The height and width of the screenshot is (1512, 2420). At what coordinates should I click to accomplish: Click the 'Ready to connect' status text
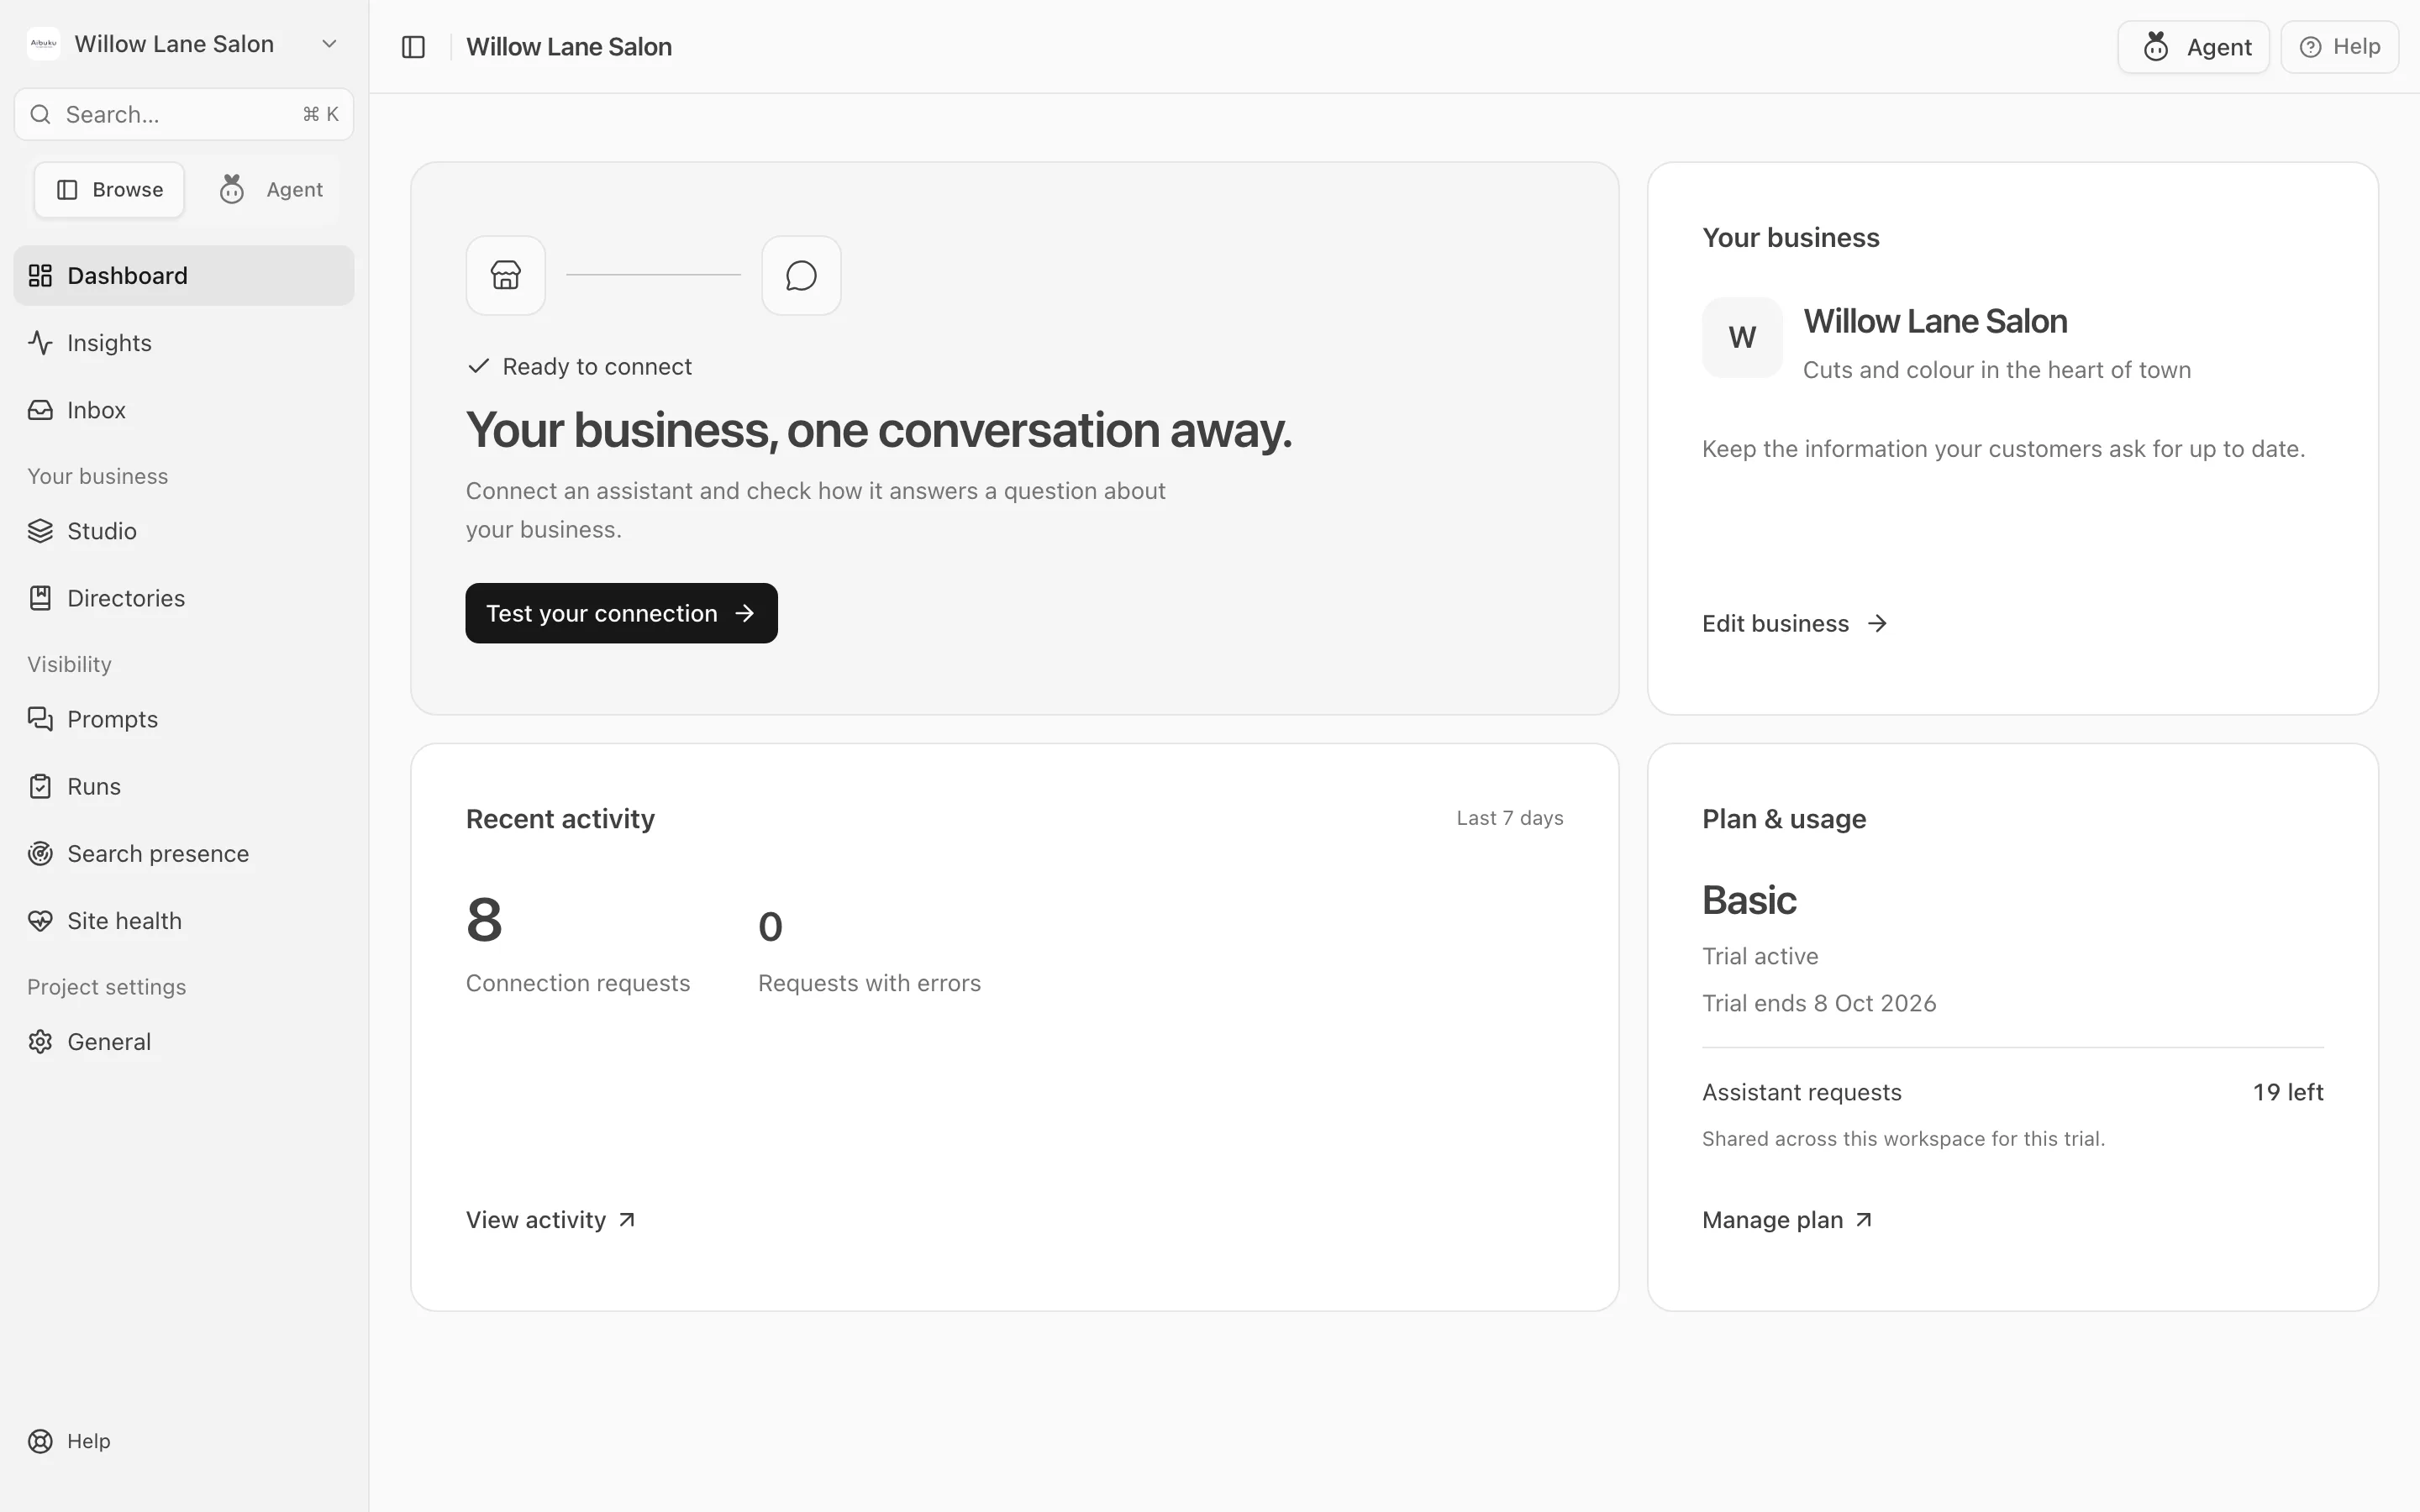pos(597,367)
